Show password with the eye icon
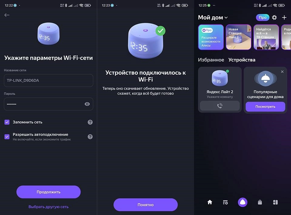Viewport: 291px width, 215px height. (87, 104)
